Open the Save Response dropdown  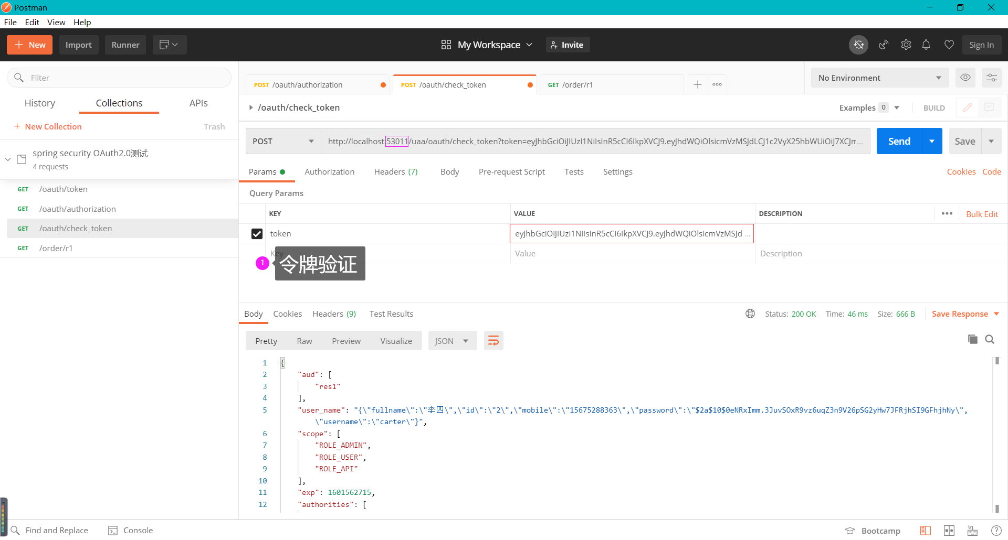[965, 314]
